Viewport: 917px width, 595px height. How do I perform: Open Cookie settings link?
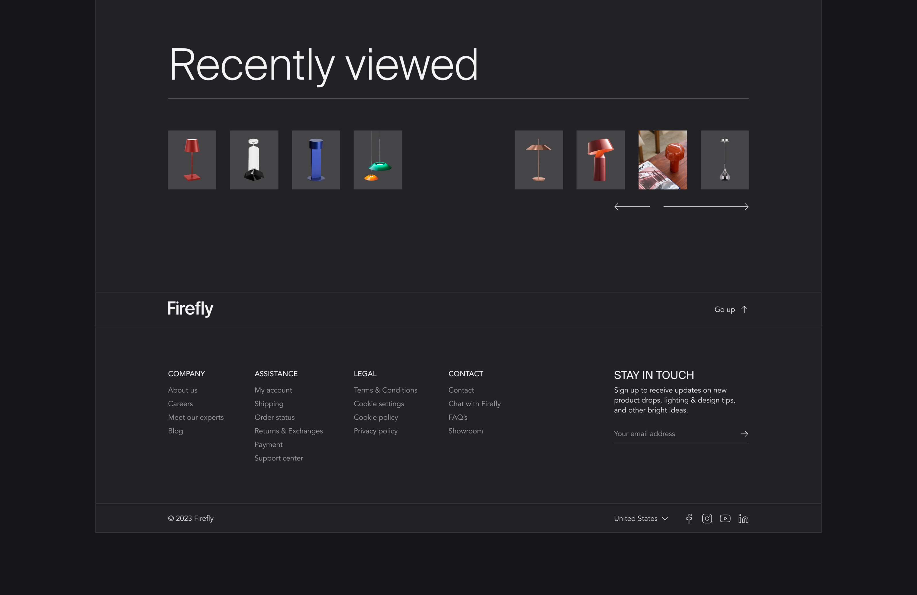(379, 403)
